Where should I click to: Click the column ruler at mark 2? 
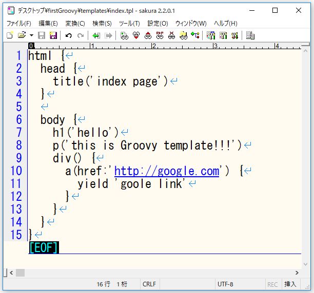pyautogui.click(x=154, y=46)
